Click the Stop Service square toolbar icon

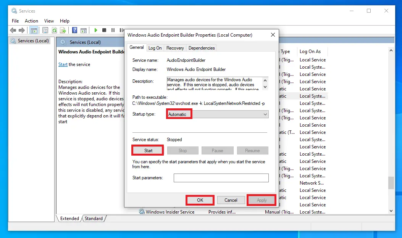pyautogui.click(x=104, y=30)
